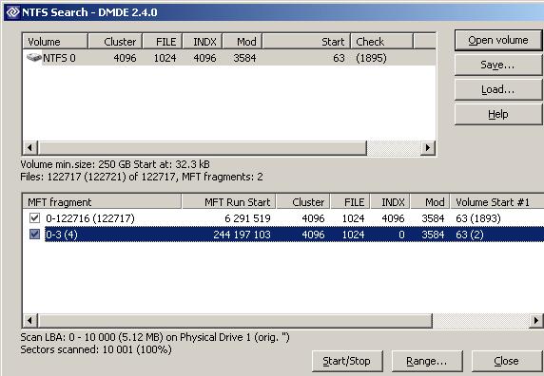Click the Save... button
This screenshot has width=544, height=376.
(x=497, y=65)
